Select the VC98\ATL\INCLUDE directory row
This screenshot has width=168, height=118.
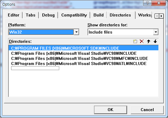(84, 63)
